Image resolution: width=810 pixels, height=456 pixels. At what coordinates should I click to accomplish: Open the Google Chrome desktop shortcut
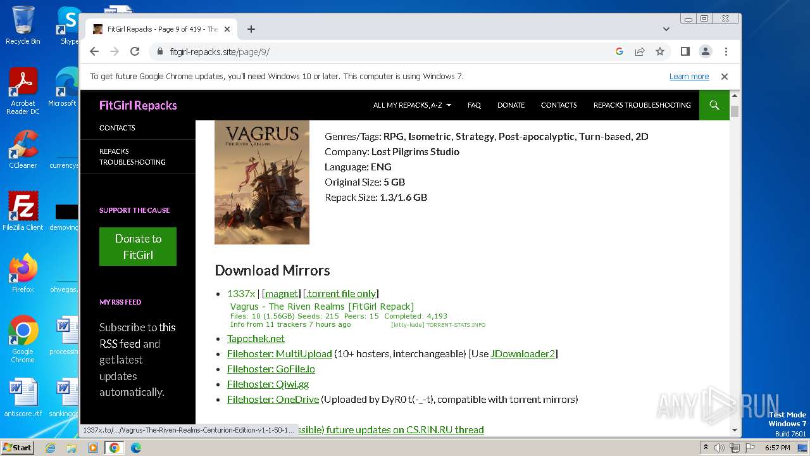(23, 339)
